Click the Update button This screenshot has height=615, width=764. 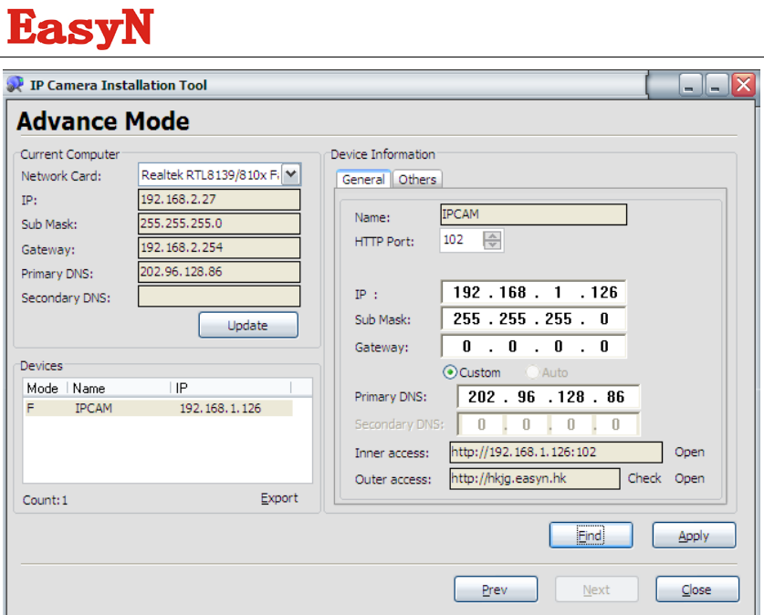(x=248, y=325)
